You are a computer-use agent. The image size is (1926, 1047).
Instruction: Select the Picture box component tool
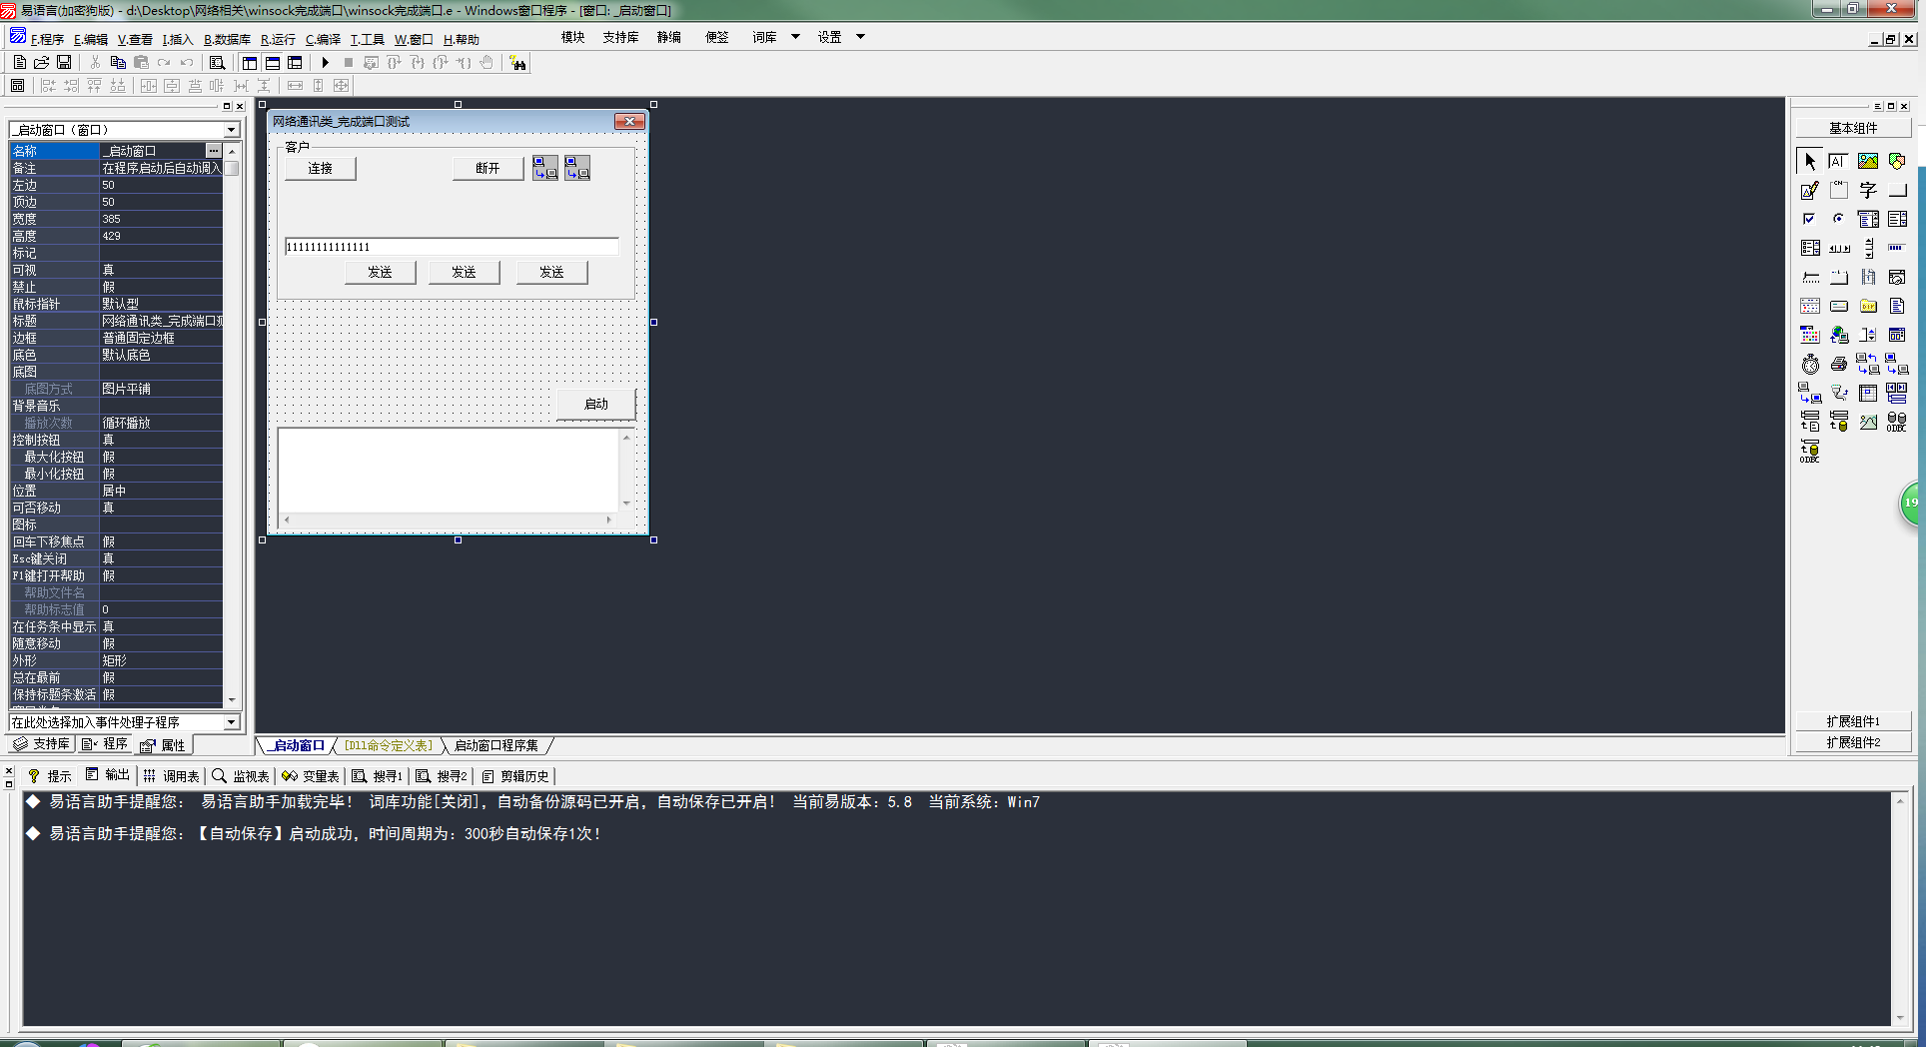coord(1867,161)
